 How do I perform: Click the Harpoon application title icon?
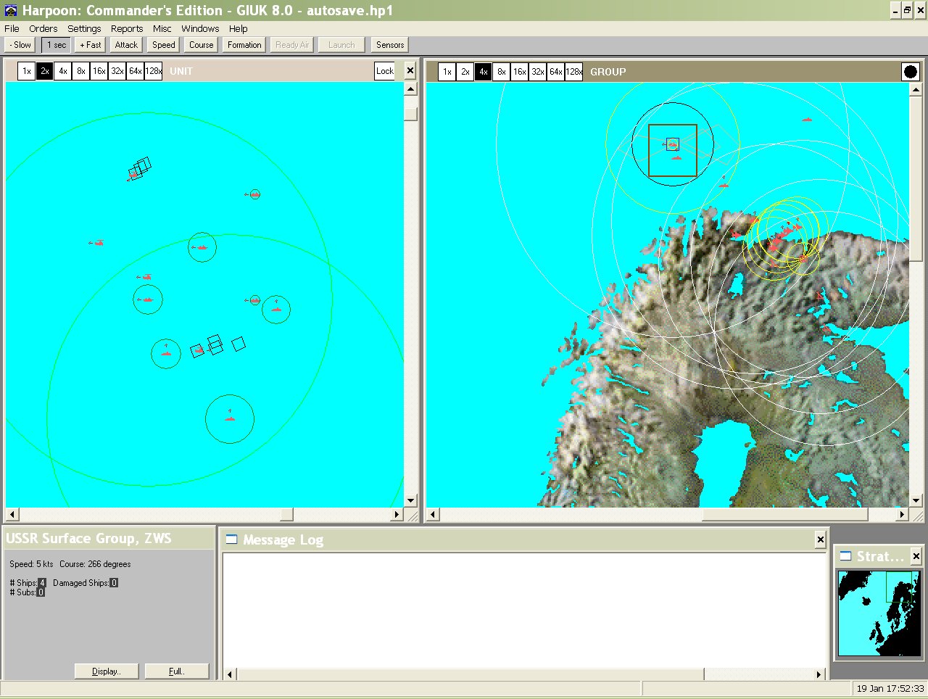pyautogui.click(x=10, y=10)
